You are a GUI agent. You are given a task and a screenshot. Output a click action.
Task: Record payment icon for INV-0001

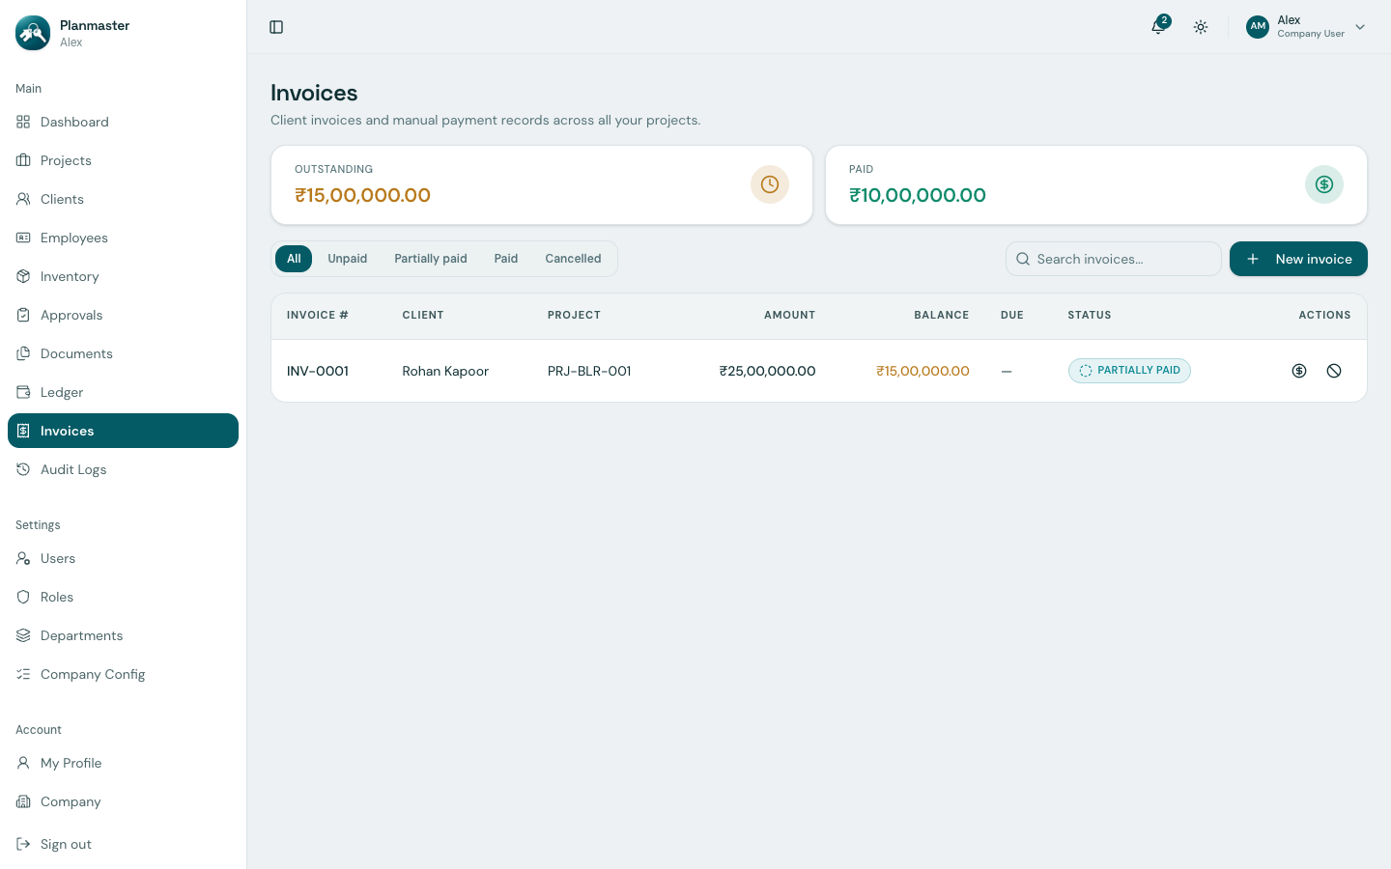coord(1299,371)
